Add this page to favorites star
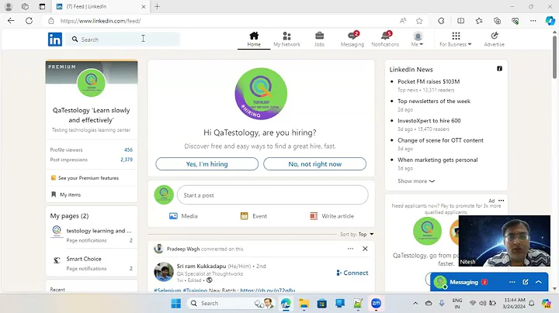The height and width of the screenshot is (313, 559). click(x=419, y=21)
